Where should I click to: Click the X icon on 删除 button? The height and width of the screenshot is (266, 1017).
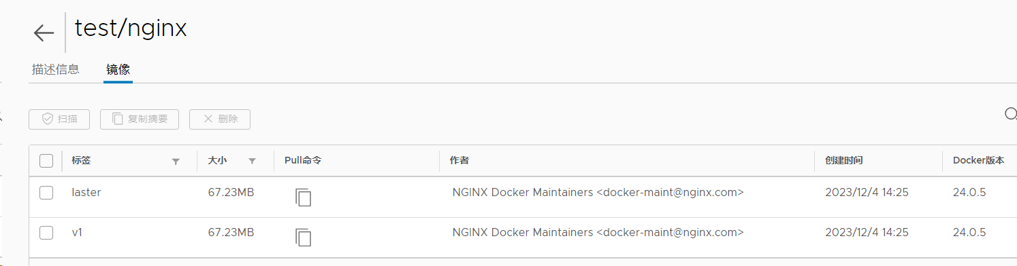(x=208, y=119)
